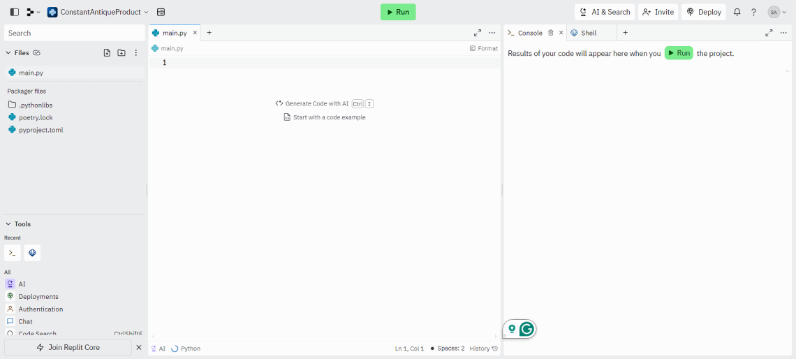Viewport: 796px width, 359px height.
Task: Collapse the Files section
Action: 8,53
